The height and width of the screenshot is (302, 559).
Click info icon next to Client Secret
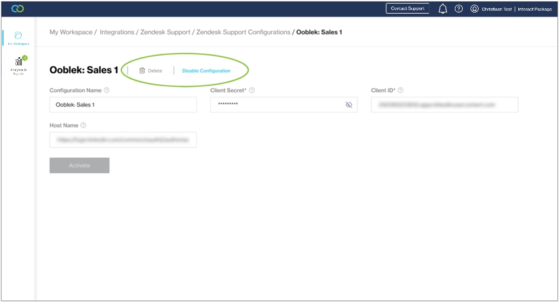252,90
